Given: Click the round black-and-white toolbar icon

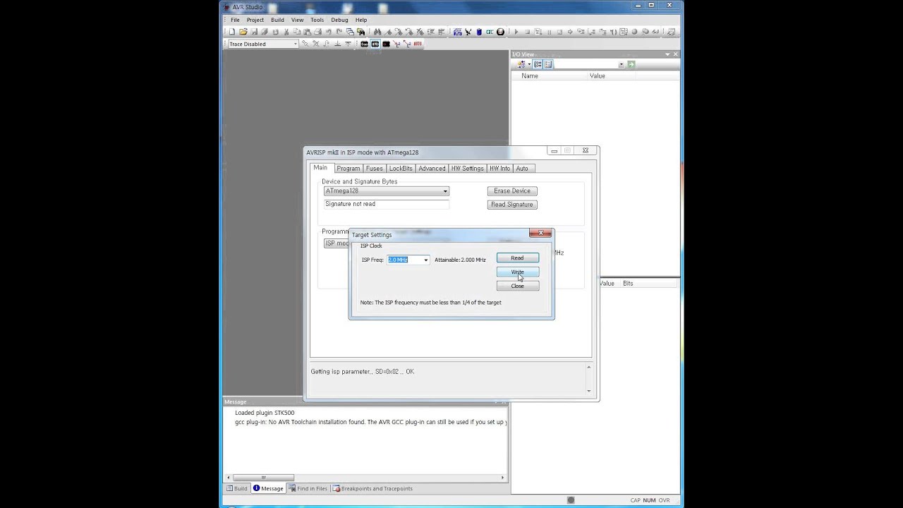Looking at the screenshot, I should click(x=500, y=32).
